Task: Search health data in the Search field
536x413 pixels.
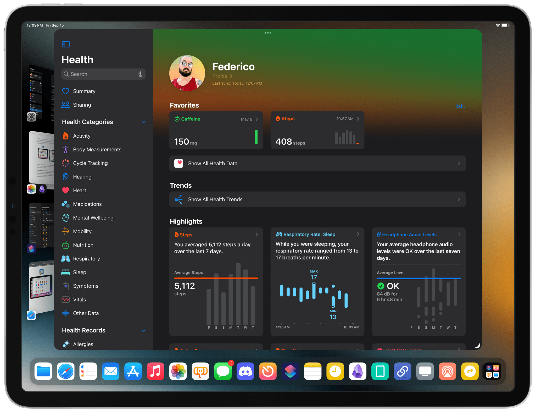Action: tap(103, 74)
